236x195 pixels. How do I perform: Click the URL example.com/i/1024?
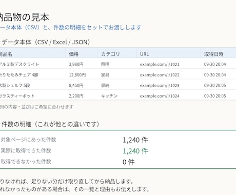pyautogui.click(x=160, y=96)
